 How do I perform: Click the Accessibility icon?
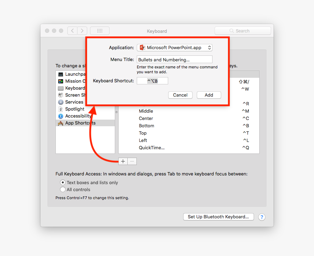pos(61,116)
